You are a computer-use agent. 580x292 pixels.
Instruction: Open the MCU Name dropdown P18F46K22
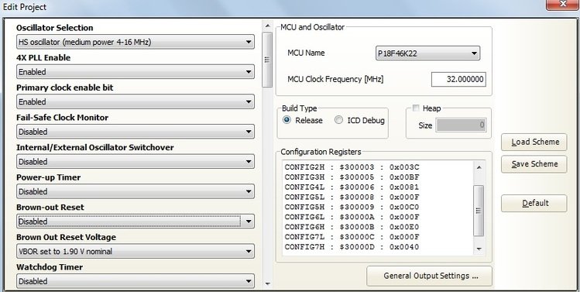427,53
